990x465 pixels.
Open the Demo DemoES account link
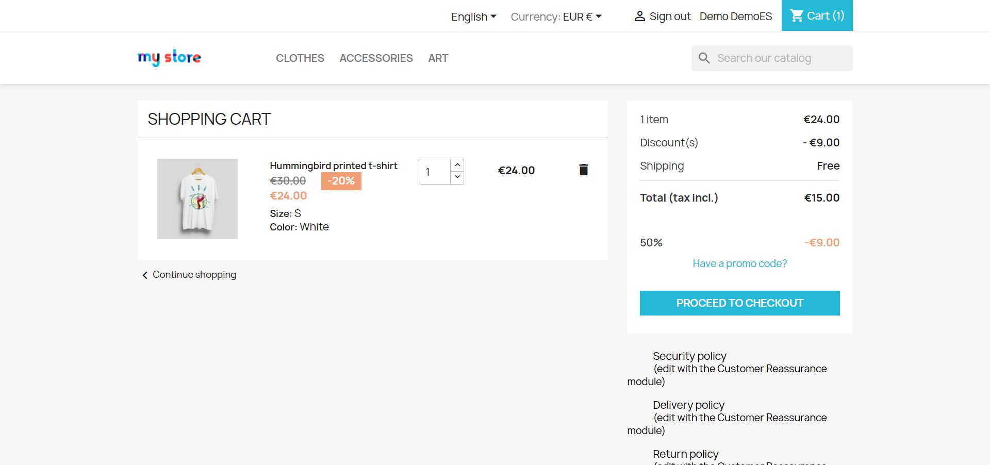click(x=735, y=16)
